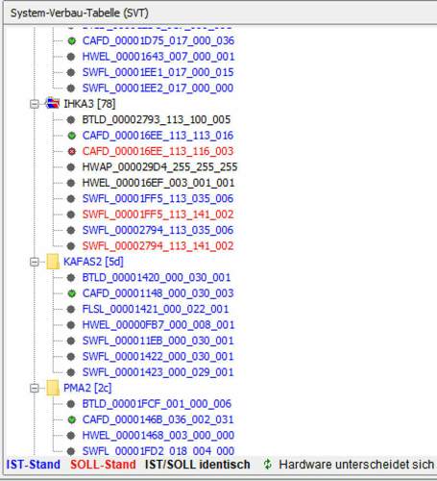The height and width of the screenshot is (481, 437).
Task: Click the yellow KAFAS2 folder icon
Action: (53, 262)
